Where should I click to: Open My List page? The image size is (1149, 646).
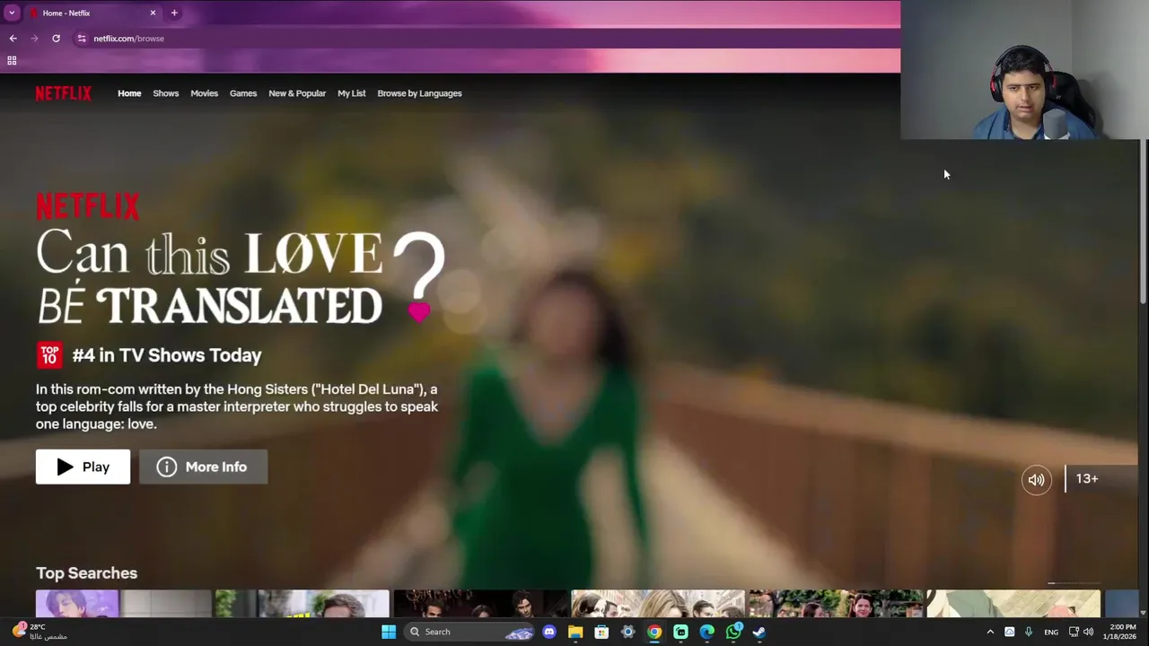point(351,93)
